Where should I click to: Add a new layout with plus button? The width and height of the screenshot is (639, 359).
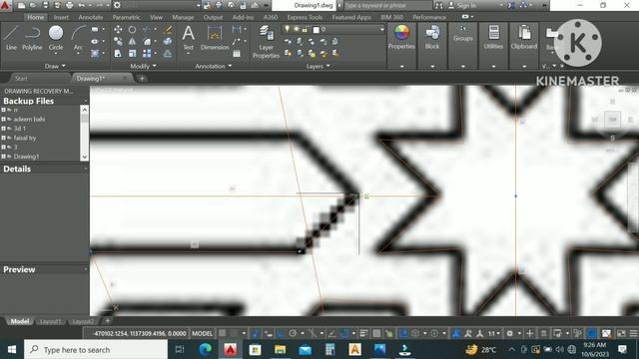click(108, 321)
